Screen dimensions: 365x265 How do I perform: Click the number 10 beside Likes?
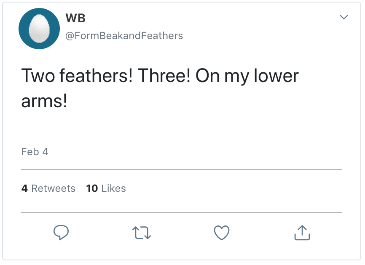click(x=92, y=188)
